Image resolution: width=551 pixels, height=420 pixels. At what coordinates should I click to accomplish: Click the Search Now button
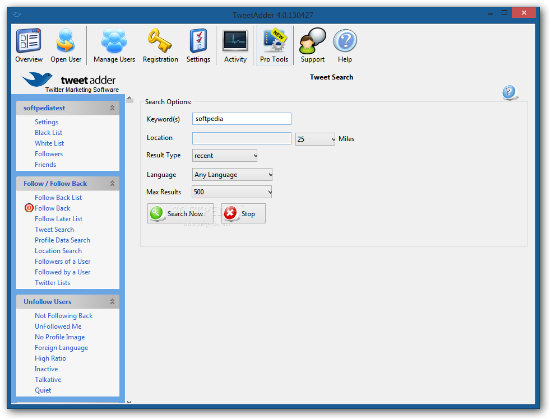(180, 213)
